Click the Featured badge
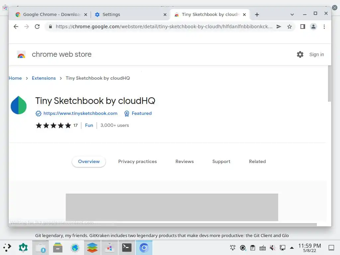 138,114
